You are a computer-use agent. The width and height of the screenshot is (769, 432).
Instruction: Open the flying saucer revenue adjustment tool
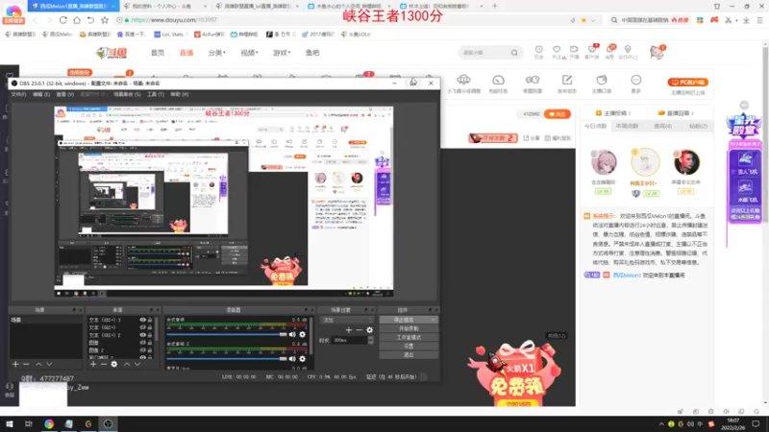click(463, 80)
